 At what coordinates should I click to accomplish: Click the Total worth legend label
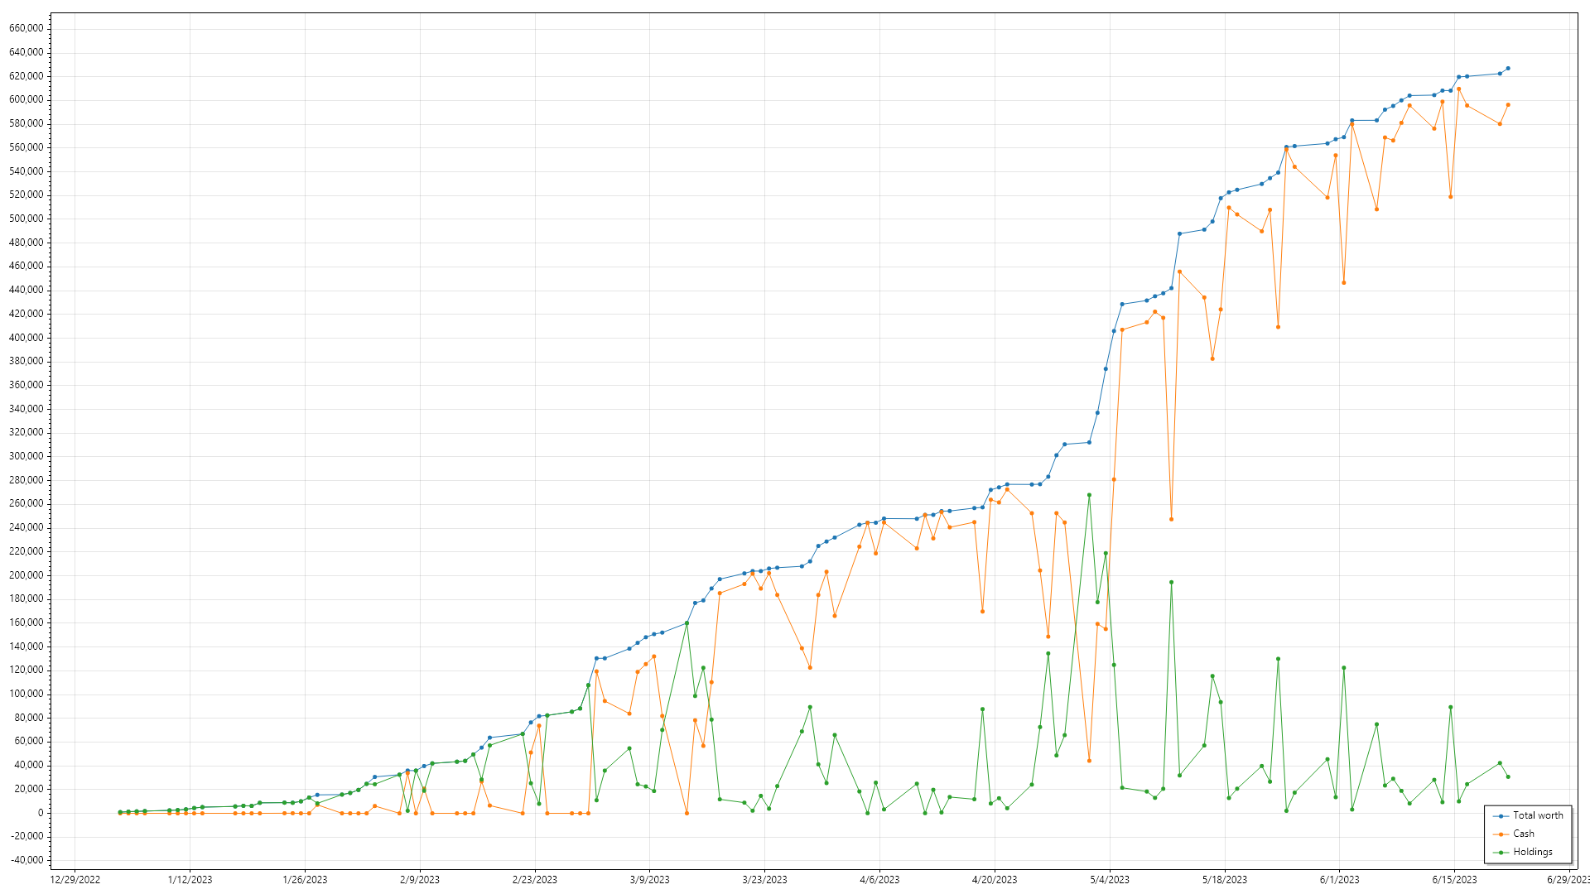click(x=1538, y=815)
